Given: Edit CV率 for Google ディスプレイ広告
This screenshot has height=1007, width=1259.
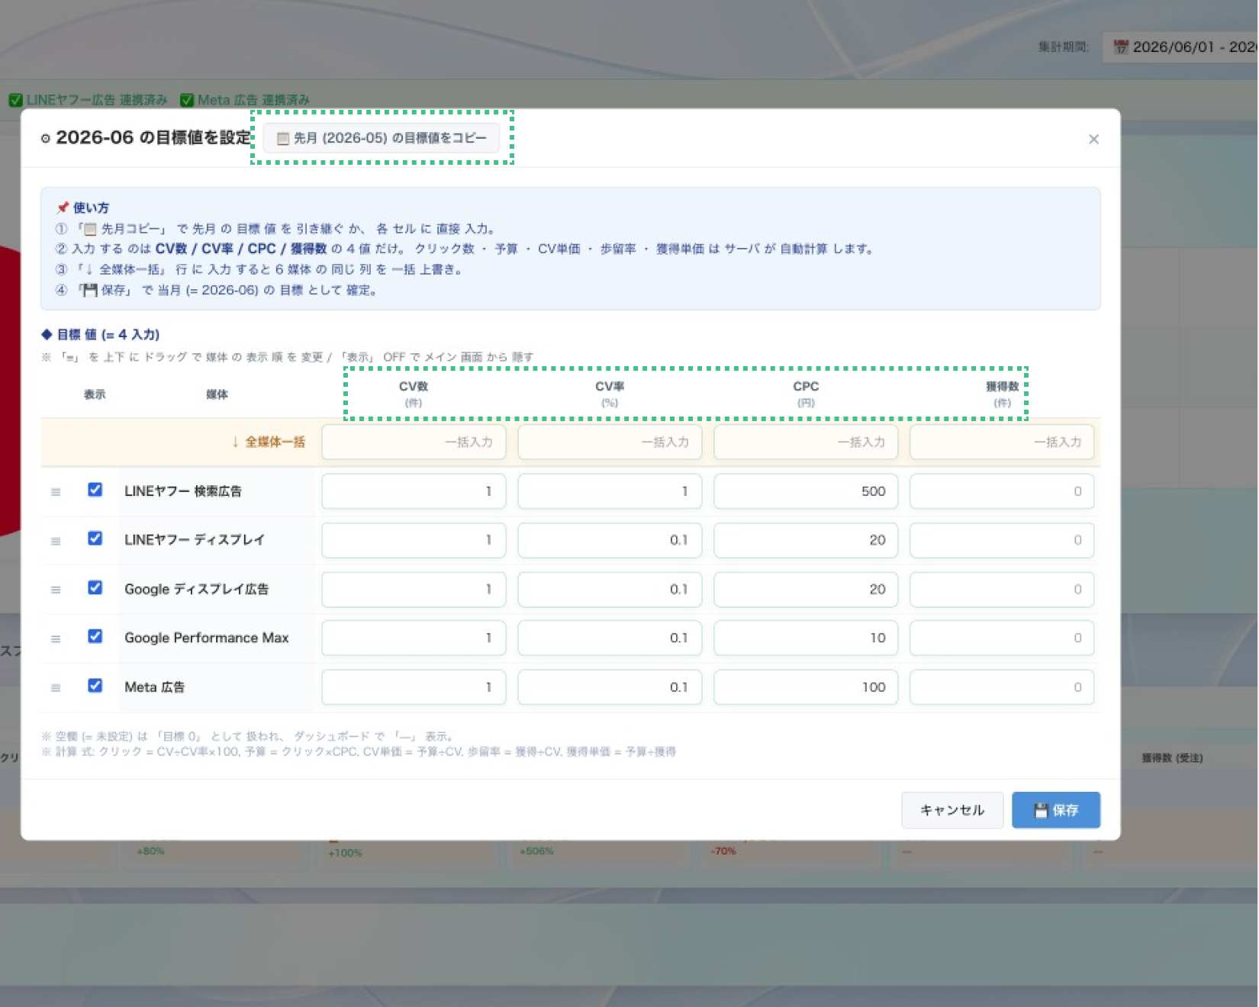Looking at the screenshot, I should pyautogui.click(x=610, y=590).
